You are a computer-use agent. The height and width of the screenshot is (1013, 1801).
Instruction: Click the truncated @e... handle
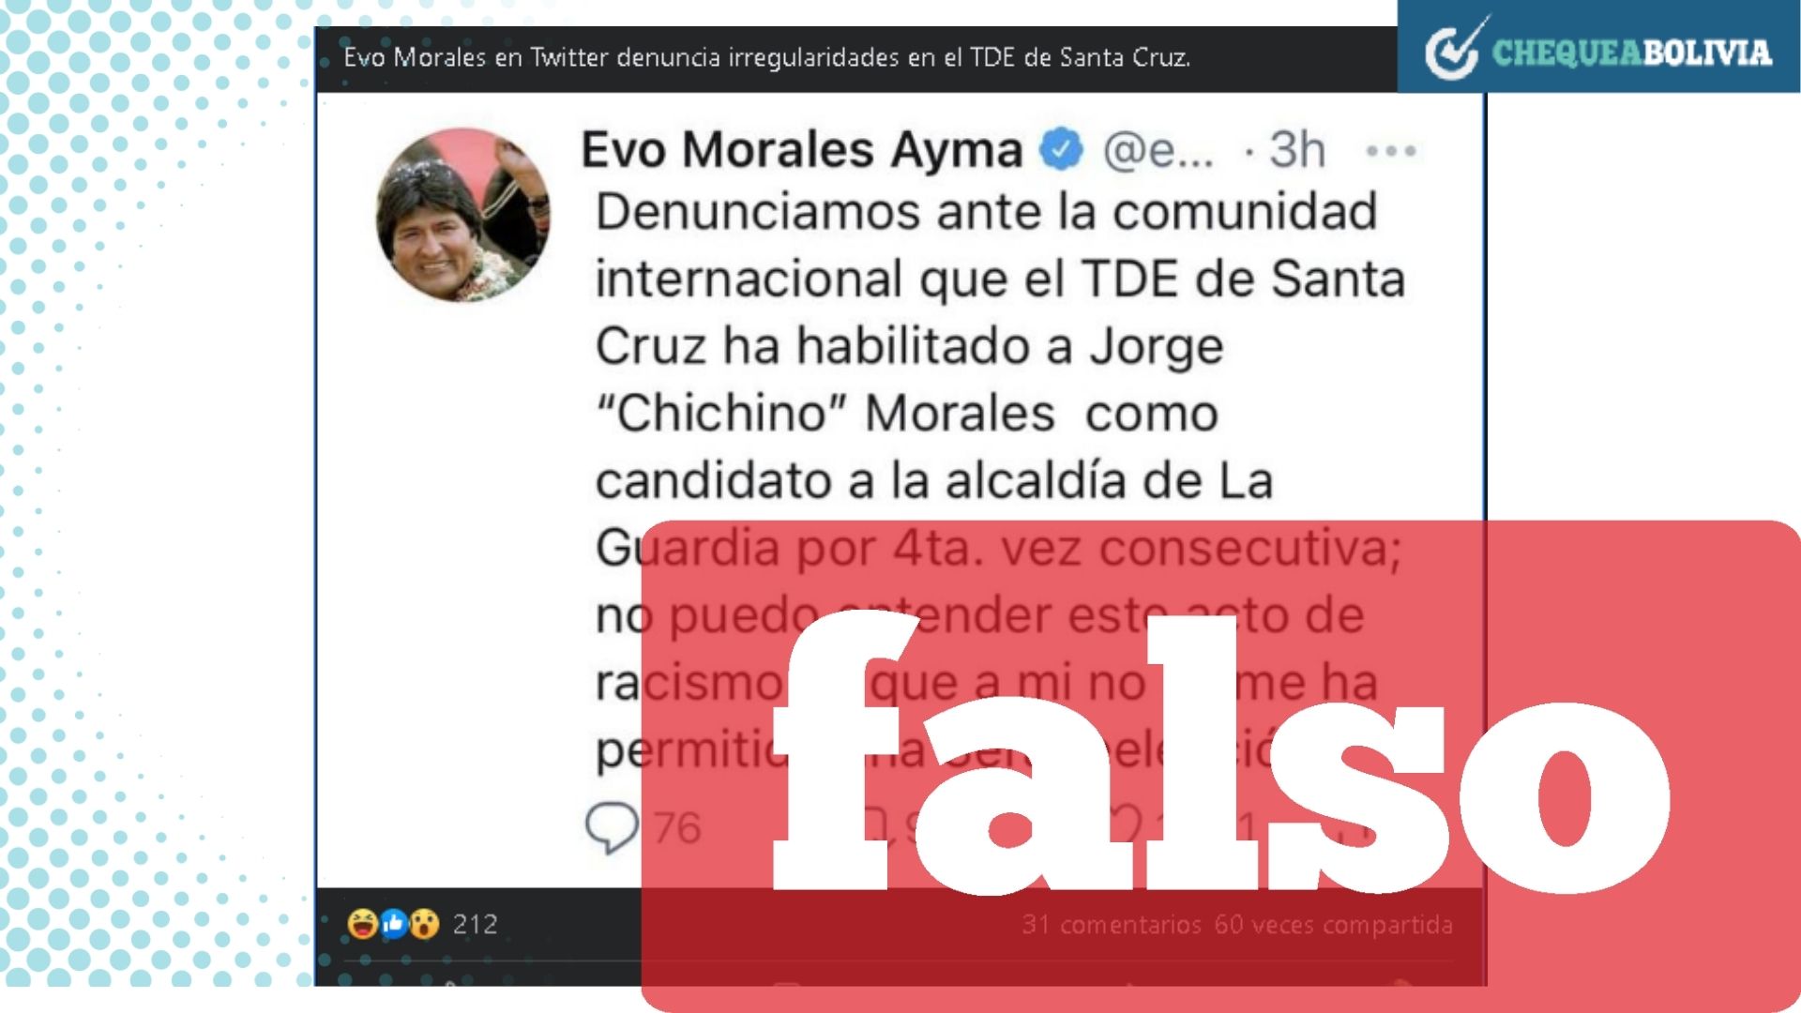tap(1158, 150)
